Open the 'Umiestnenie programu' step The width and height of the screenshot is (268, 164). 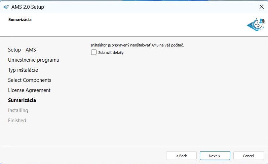pos(34,60)
